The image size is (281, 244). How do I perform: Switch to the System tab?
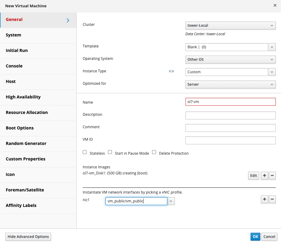pyautogui.click(x=38, y=35)
